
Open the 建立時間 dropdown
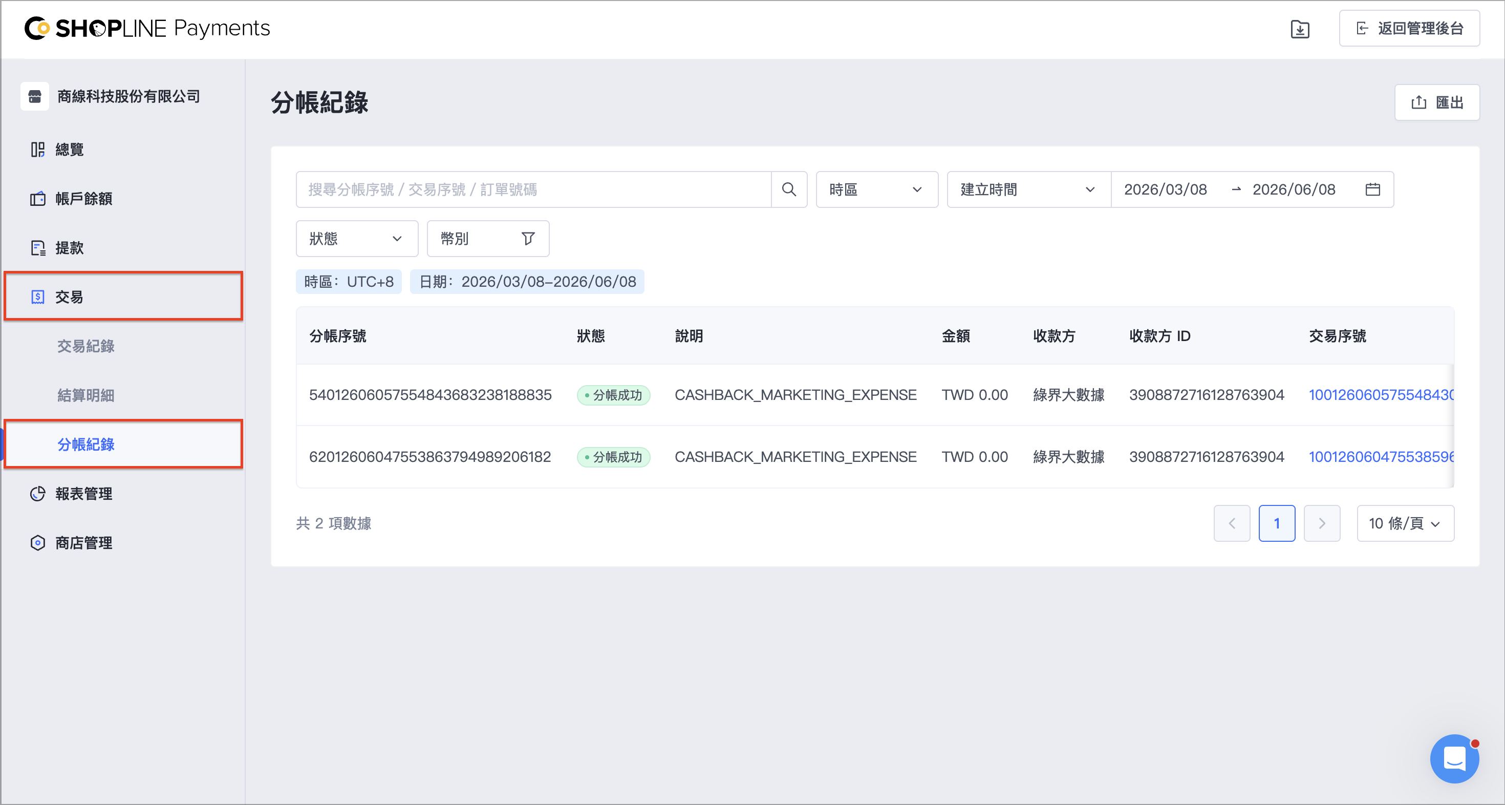pos(1028,189)
